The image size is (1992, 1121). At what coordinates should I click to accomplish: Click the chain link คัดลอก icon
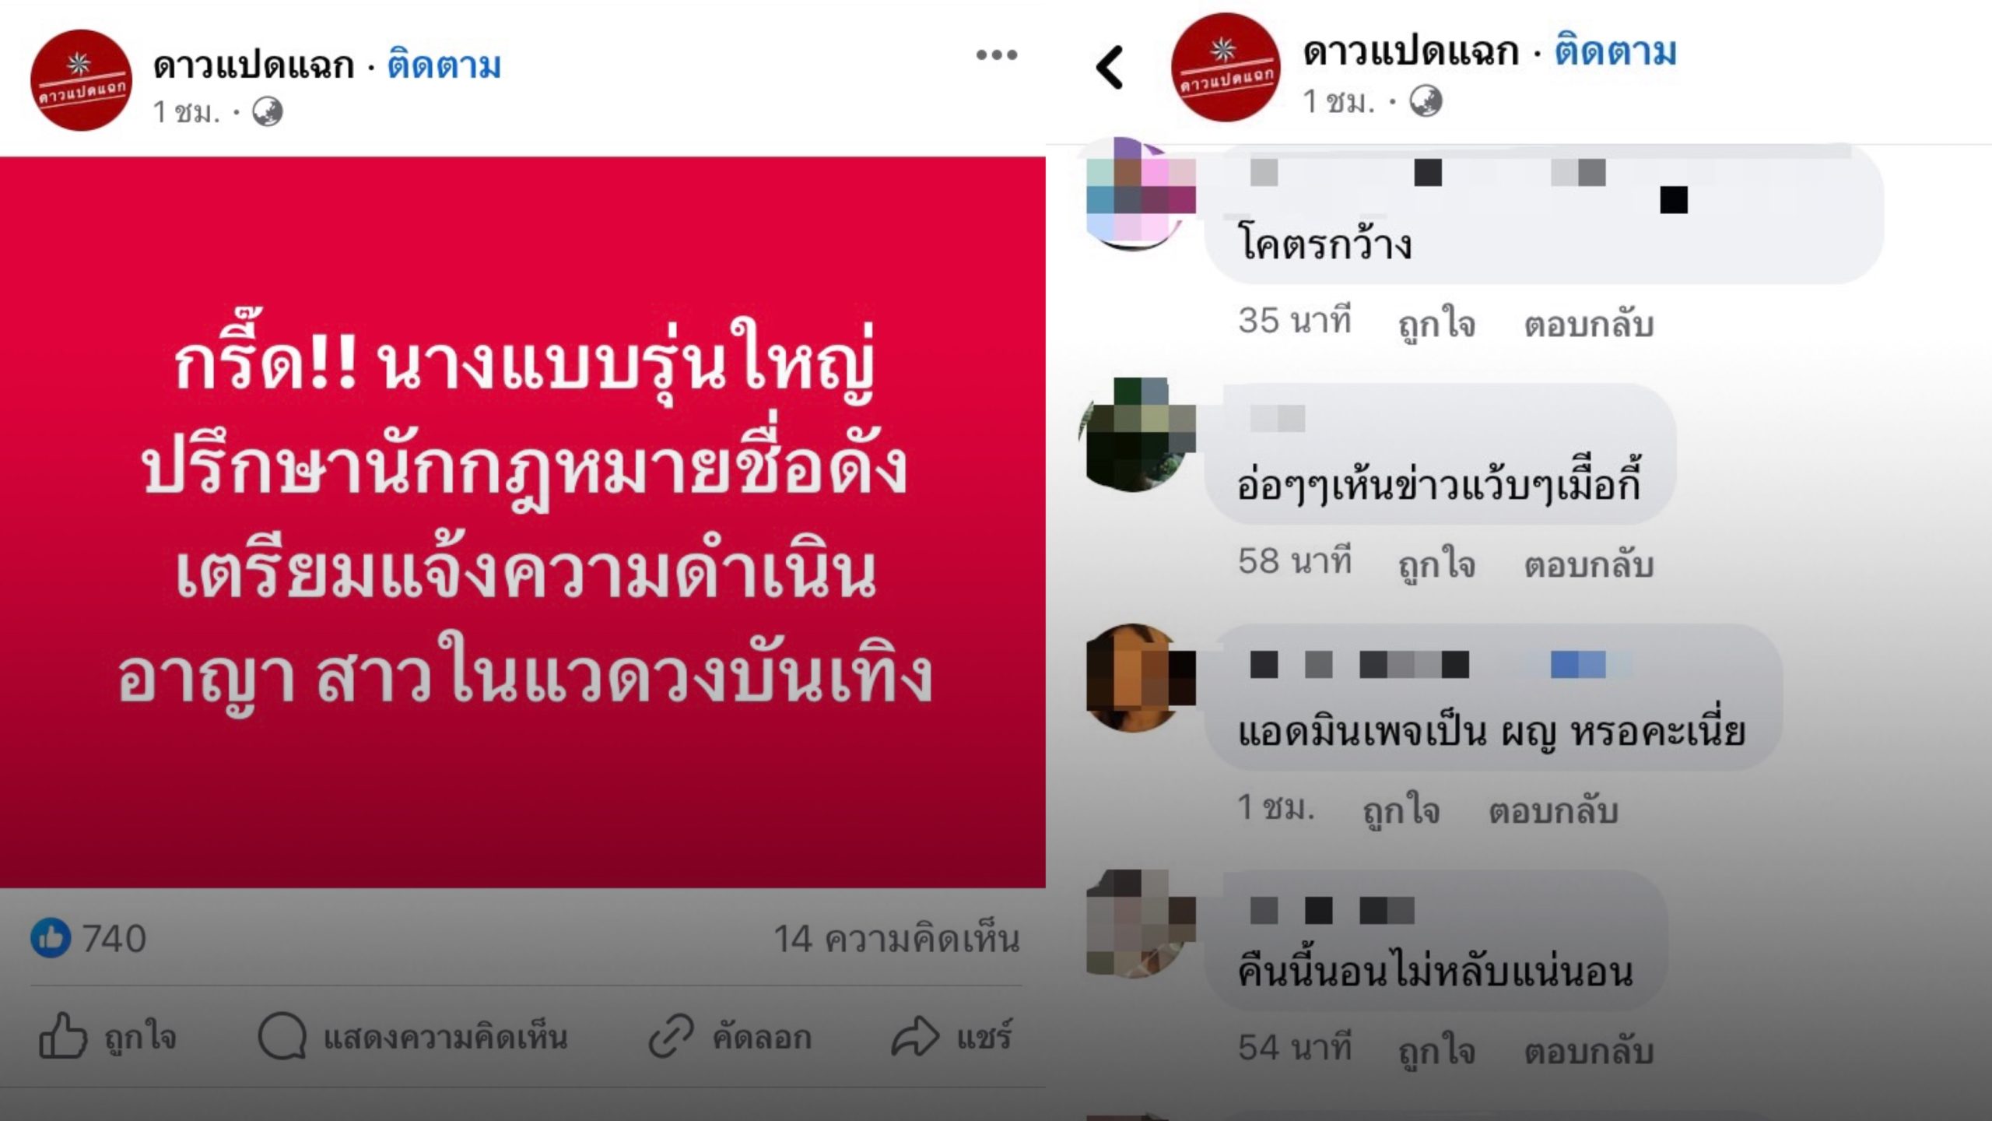[671, 1035]
